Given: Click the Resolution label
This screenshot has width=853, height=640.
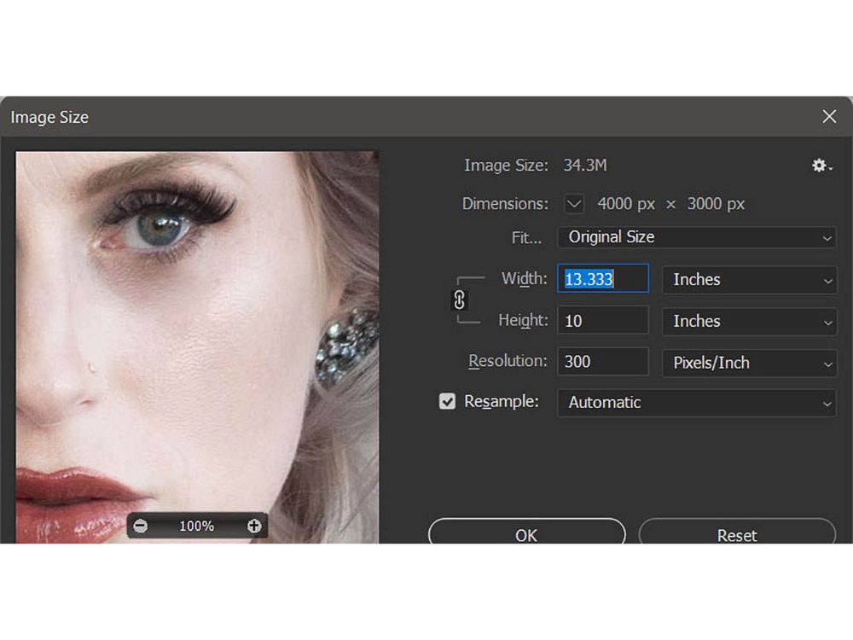Looking at the screenshot, I should coord(508,361).
